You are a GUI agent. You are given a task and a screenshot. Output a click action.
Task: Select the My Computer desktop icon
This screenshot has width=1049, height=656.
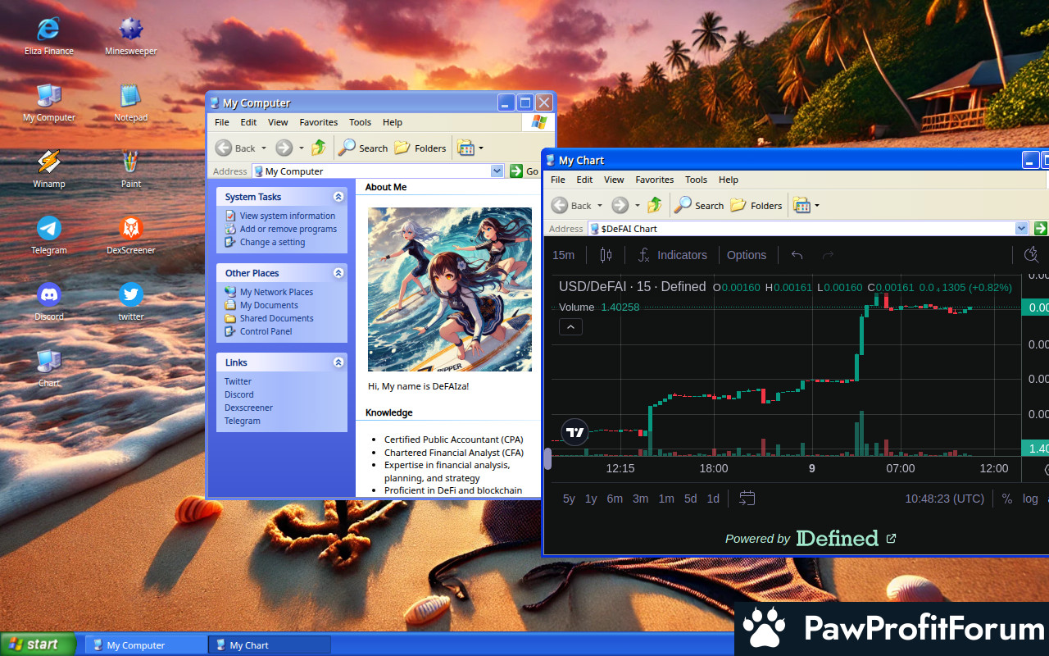click(48, 102)
